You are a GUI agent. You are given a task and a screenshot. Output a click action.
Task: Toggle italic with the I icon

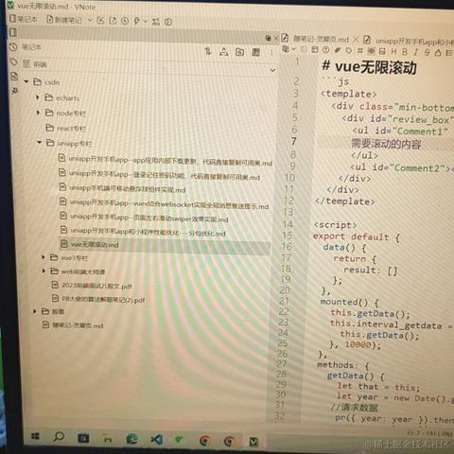pos(416,52)
